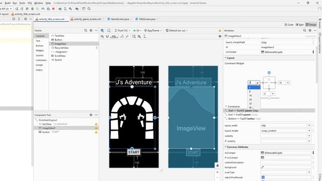
Task: Open the Tools menu
Action: [22, 3]
